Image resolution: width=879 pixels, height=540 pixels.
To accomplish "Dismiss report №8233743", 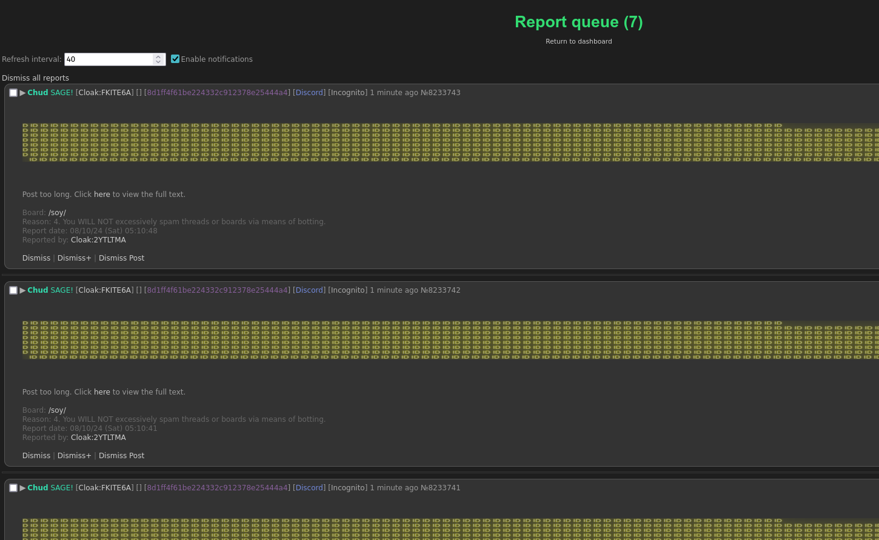I will click(x=36, y=258).
